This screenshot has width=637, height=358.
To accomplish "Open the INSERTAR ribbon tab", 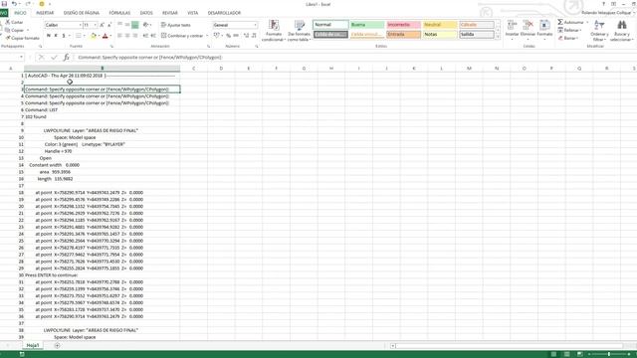I will pos(45,13).
